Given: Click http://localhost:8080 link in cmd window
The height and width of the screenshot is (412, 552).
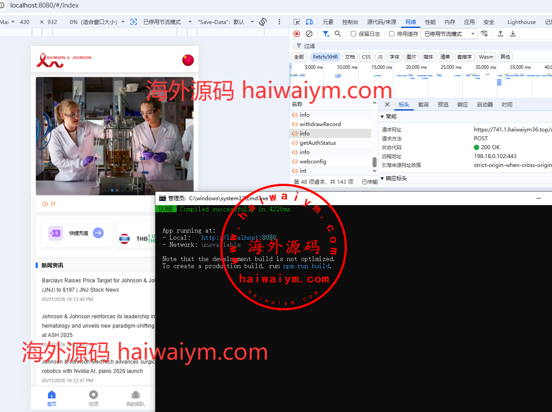Looking at the screenshot, I should click(238, 238).
